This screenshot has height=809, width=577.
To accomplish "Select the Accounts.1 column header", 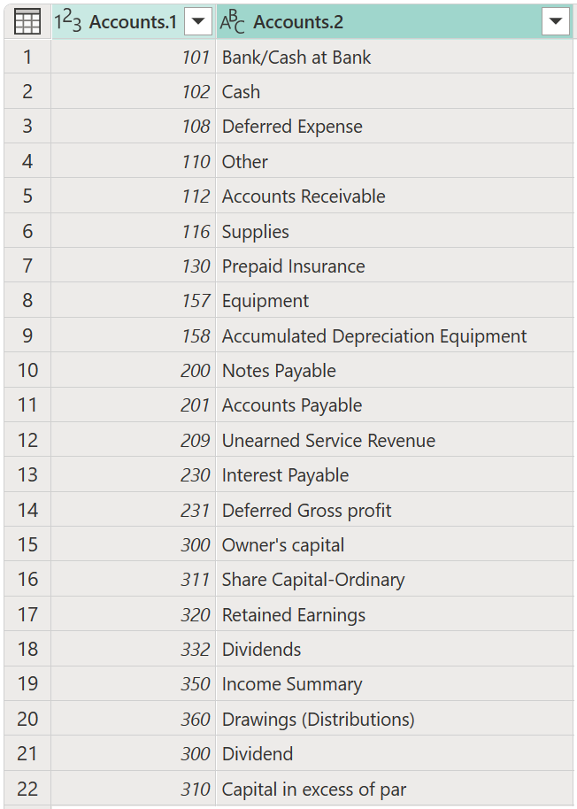I will click(134, 21).
